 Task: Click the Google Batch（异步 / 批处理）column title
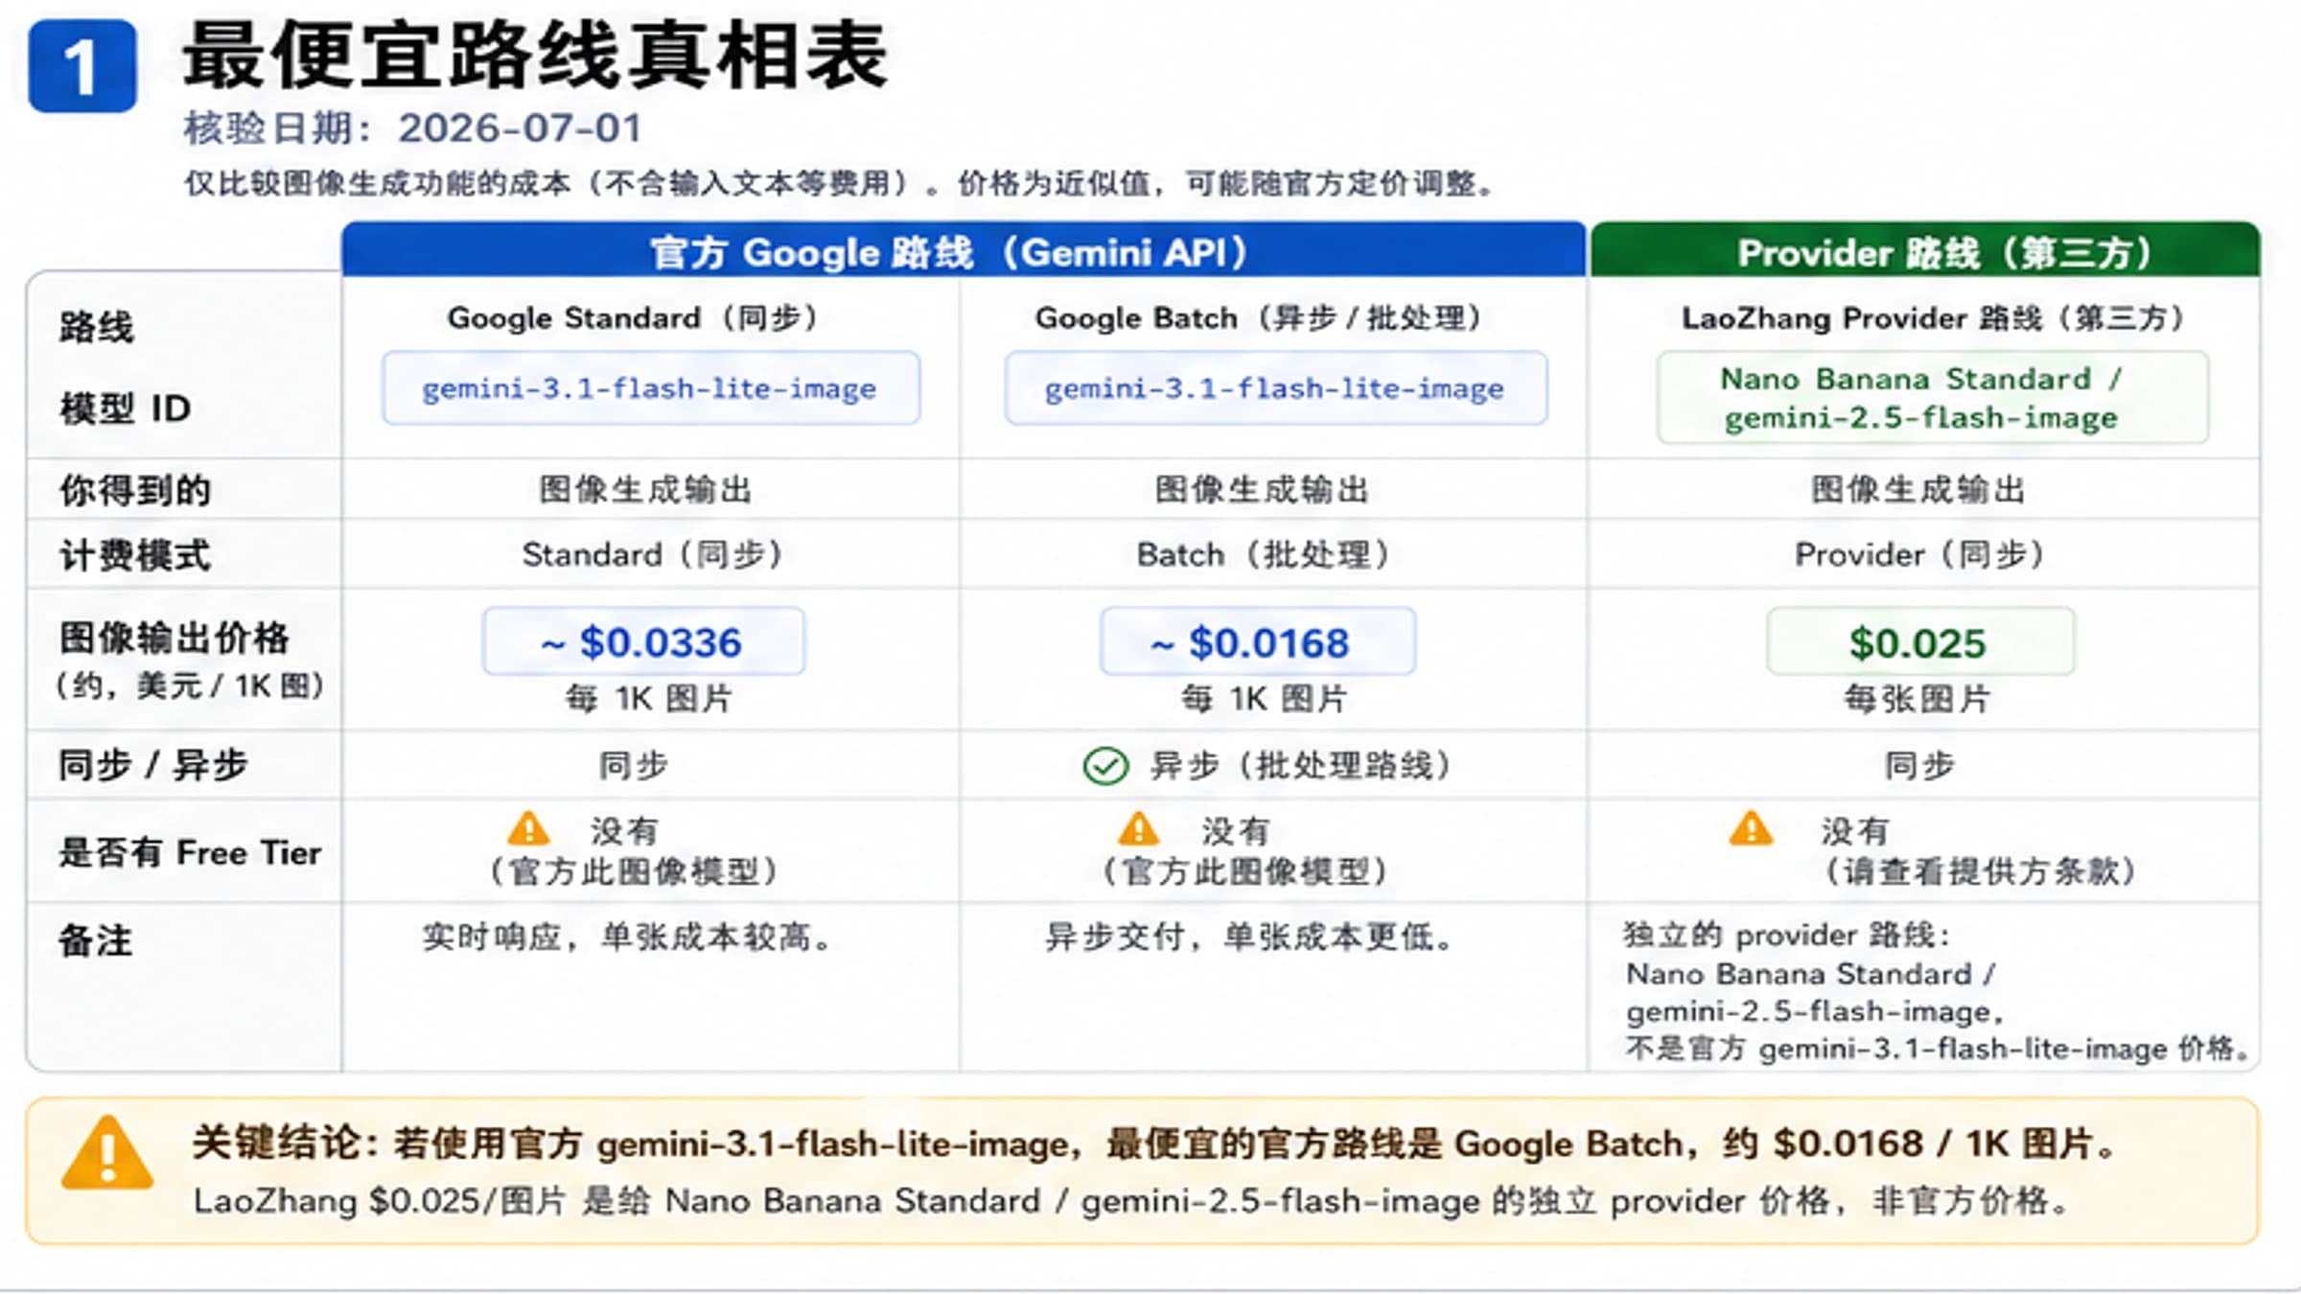1259,317
